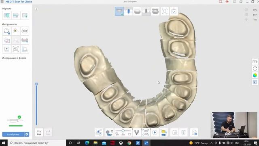
Task: Open the Windows Start menu
Action: (x=4, y=143)
